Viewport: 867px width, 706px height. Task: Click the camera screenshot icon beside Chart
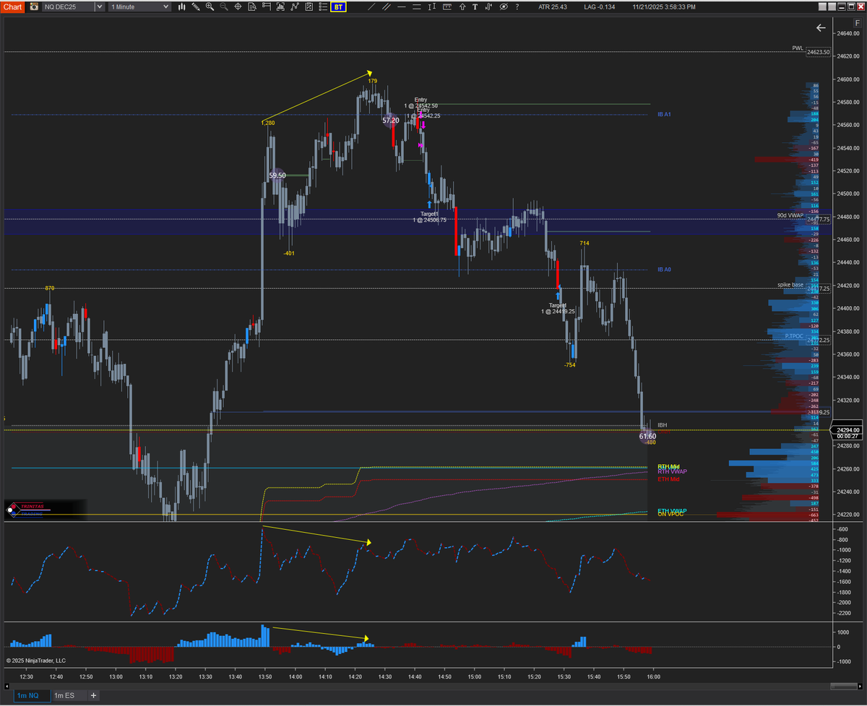coord(33,6)
